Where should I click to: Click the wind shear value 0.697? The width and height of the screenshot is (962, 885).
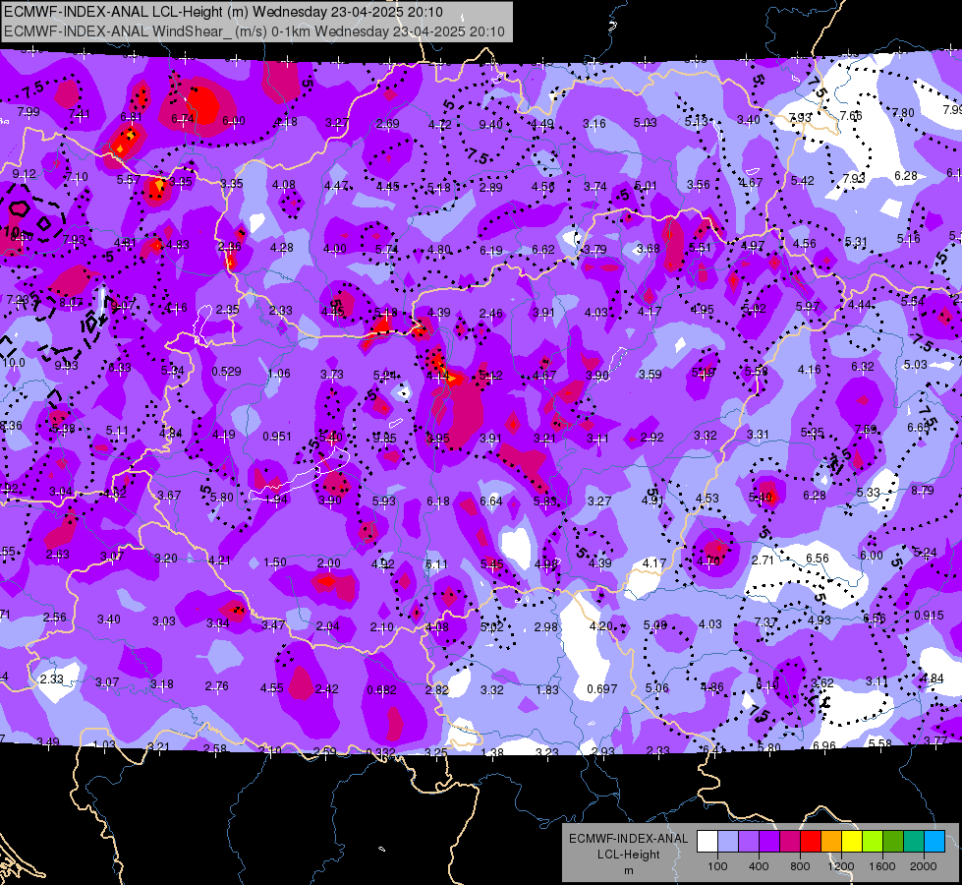click(x=601, y=689)
